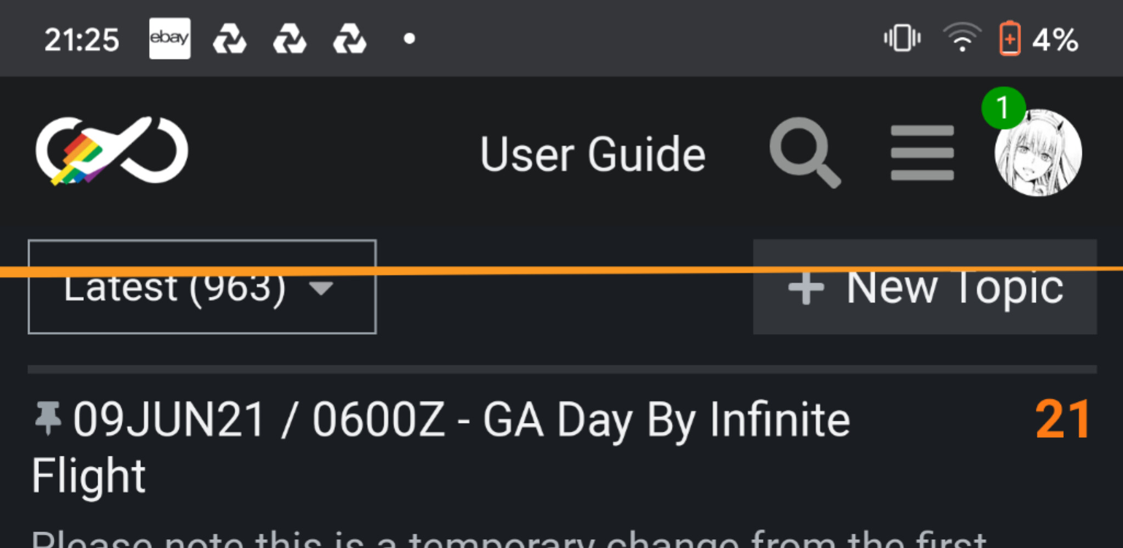
Task: Tap the red battery icon
Action: coord(1009,38)
